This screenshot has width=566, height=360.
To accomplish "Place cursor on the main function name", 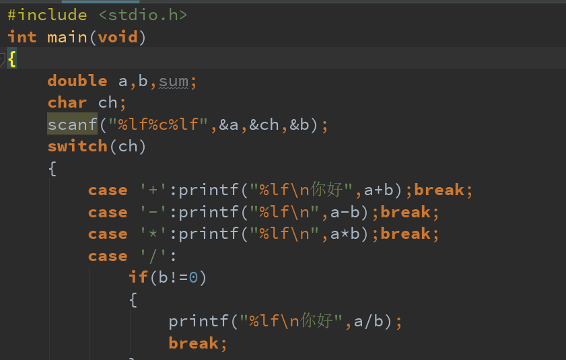I will point(67,37).
